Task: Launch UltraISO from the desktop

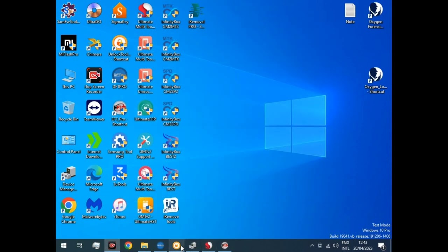Action: tap(94, 13)
